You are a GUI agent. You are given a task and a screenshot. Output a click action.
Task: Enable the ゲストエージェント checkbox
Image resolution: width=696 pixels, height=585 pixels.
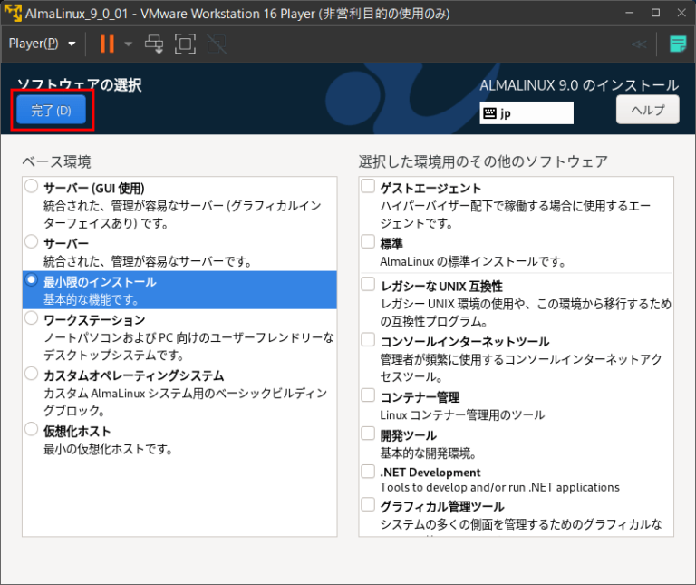[x=368, y=187]
